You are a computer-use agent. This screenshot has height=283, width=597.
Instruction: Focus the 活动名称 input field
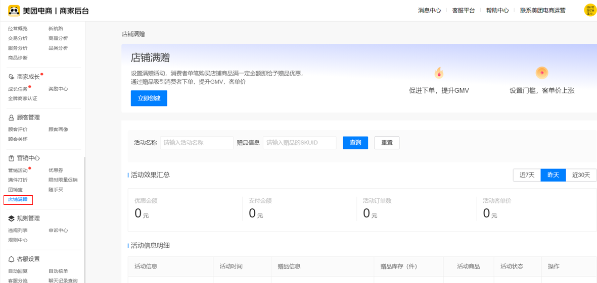click(197, 143)
